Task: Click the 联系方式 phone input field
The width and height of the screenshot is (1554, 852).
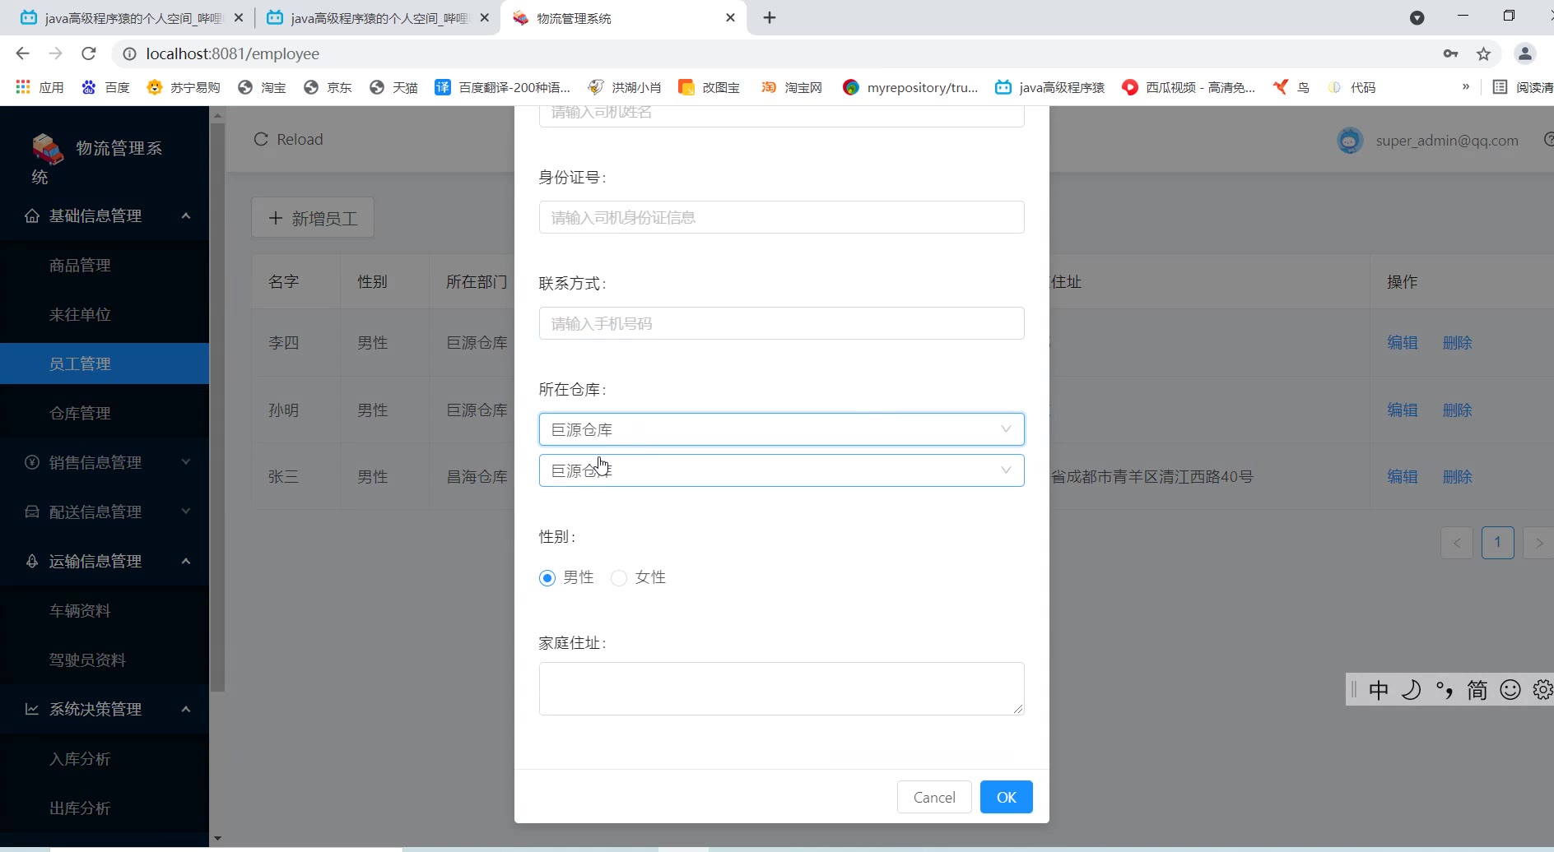Action: pyautogui.click(x=782, y=323)
